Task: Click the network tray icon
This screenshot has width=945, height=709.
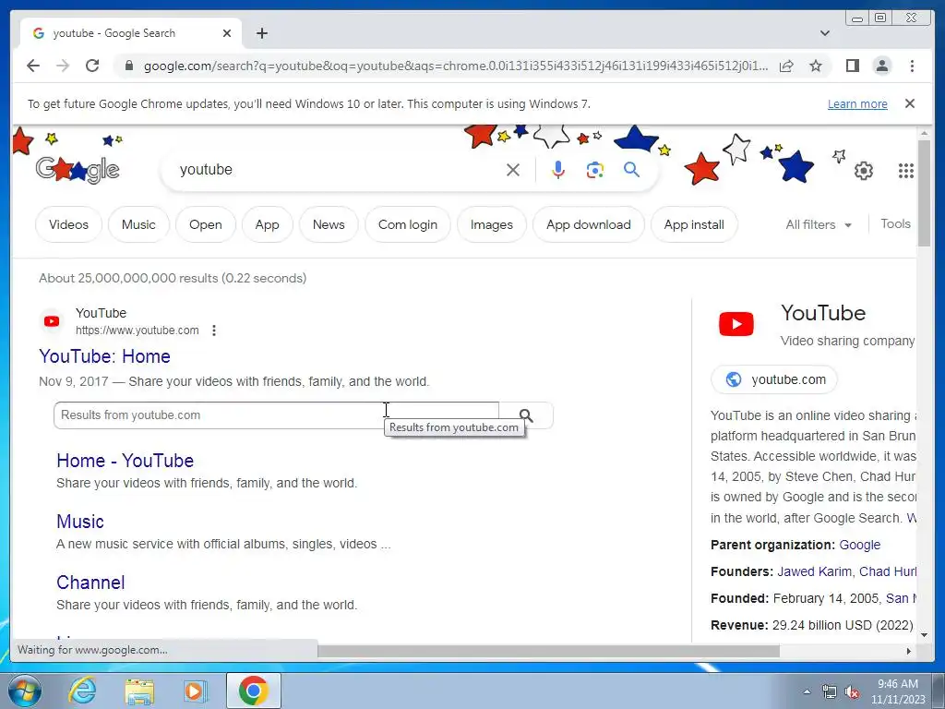Action: coord(830,691)
